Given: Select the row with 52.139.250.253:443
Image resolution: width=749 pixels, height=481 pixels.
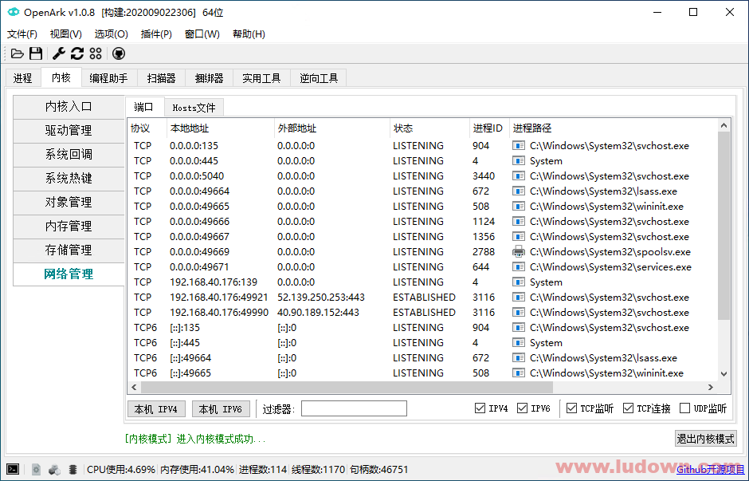Looking at the screenshot, I should coord(422,298).
